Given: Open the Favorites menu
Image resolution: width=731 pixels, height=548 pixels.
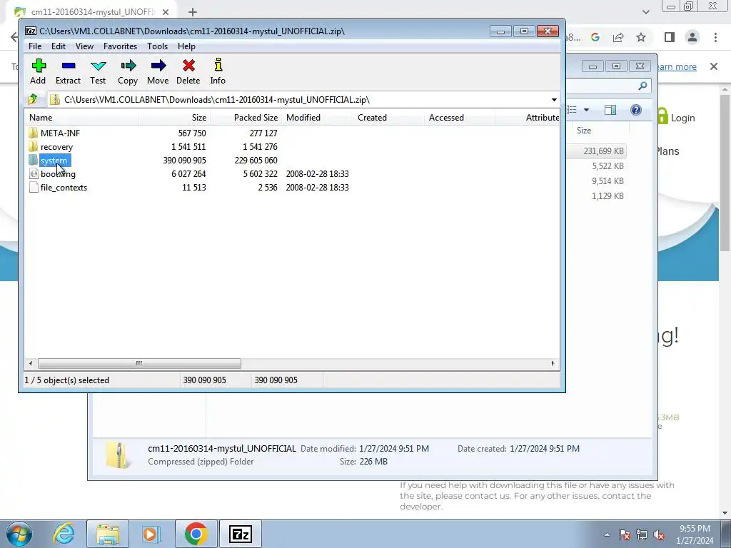Looking at the screenshot, I should 120,46.
